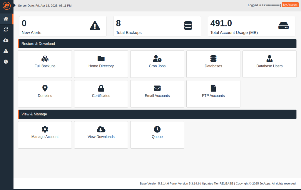Click the Email Accounts envelope icon
Screen dimensions: 301x190
(x=157, y=88)
